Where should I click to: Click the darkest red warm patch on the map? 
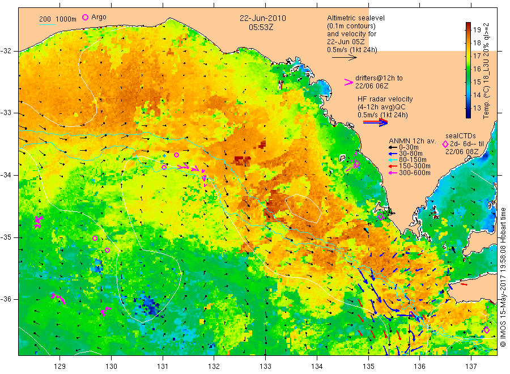pyautogui.click(x=243, y=160)
